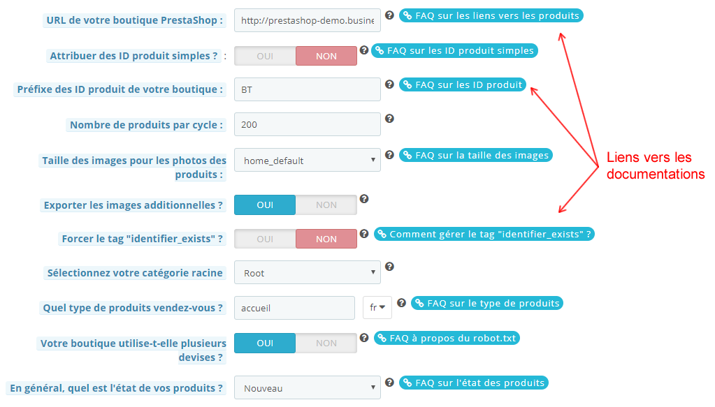
Task: Open help for Exporter les images additionnelles
Action: [364, 199]
